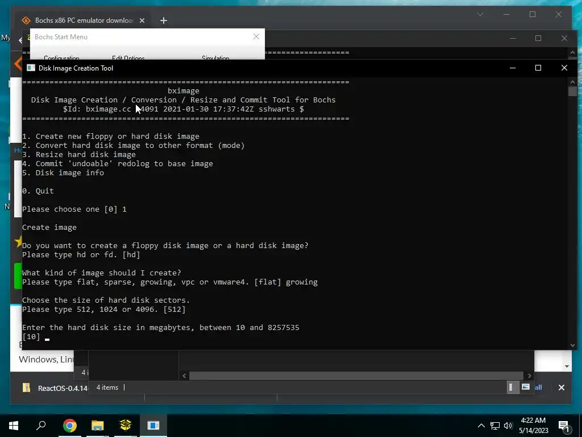Image resolution: width=582 pixels, height=437 pixels.
Task: Click "4. Commit 'undoable' redolog to base image"
Action: pos(117,163)
